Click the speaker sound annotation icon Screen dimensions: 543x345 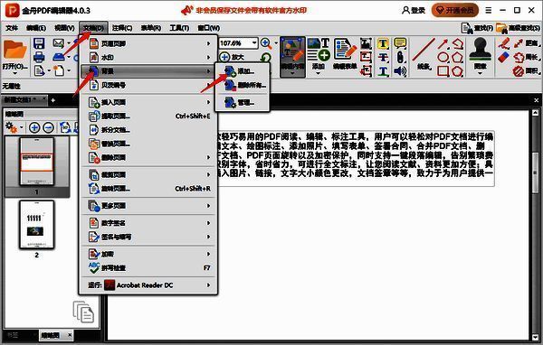400,71
